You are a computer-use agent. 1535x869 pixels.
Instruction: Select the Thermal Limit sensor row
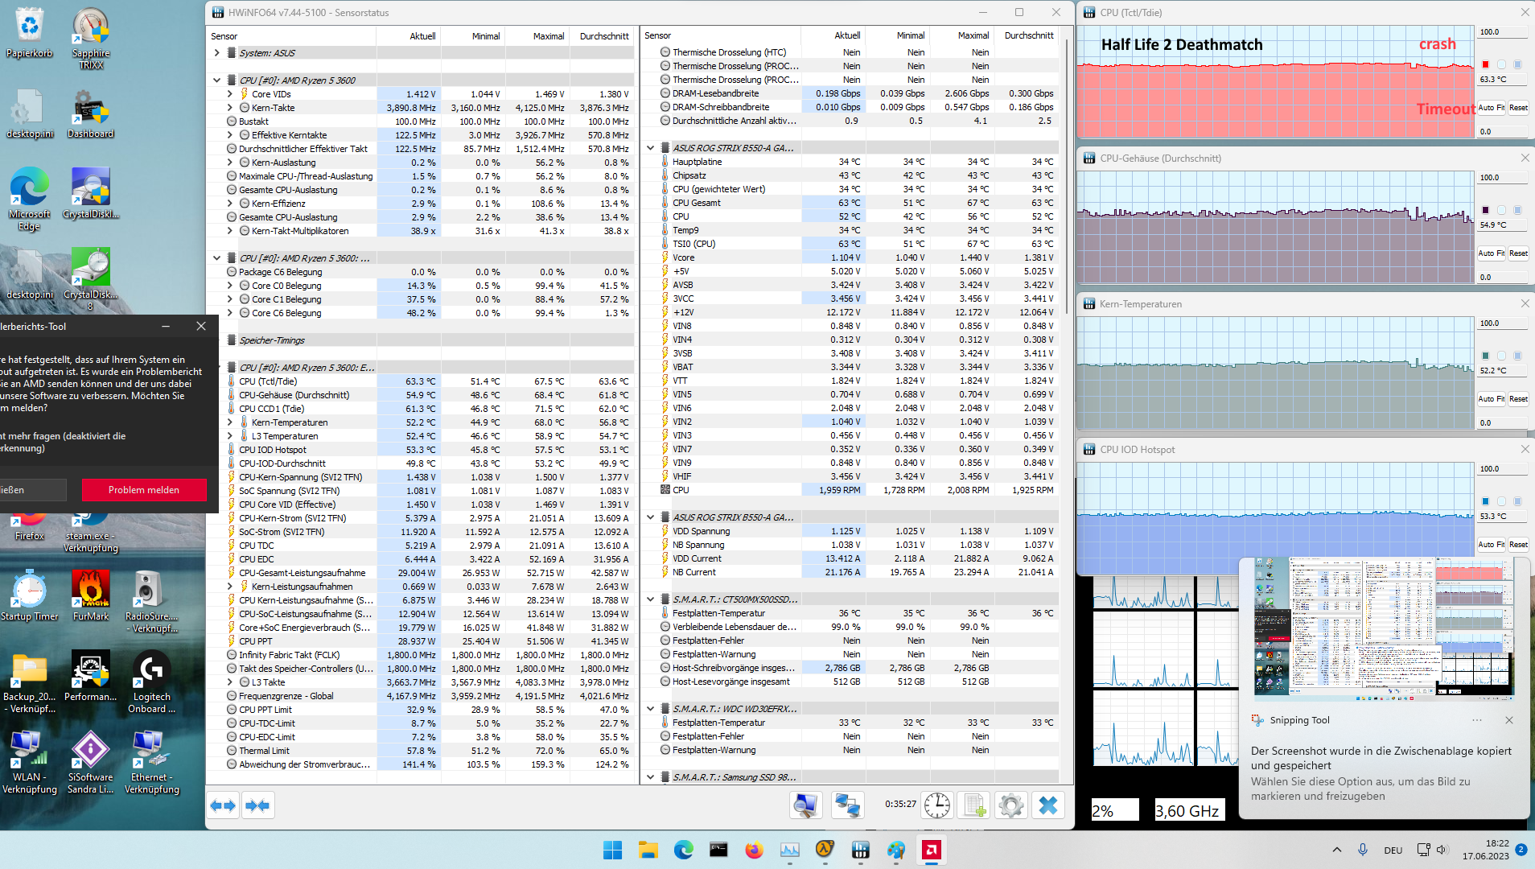422,751
